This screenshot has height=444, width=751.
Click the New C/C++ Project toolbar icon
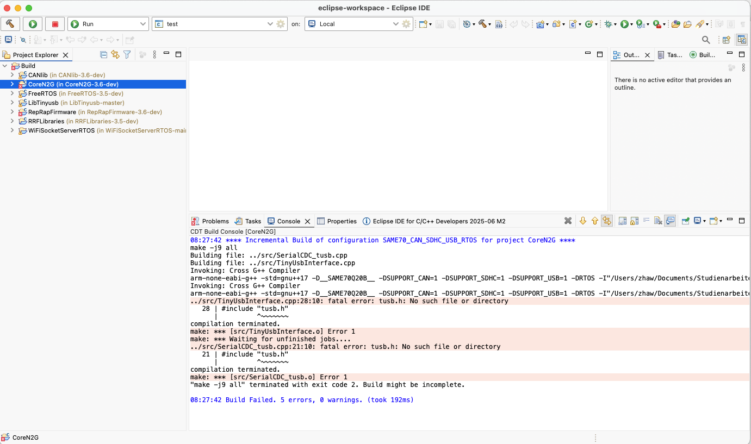[x=540, y=24]
